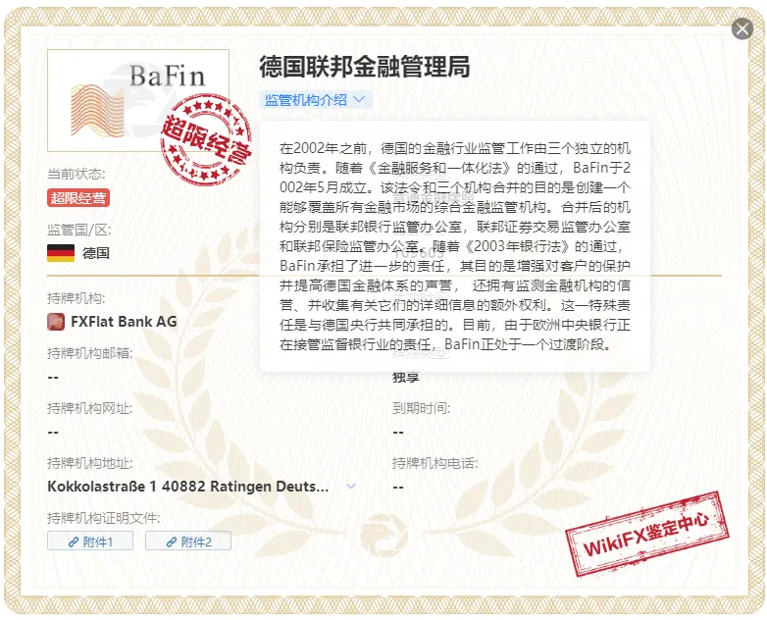The width and height of the screenshot is (767, 620).
Task: Select the 德国联邦金融管理局 title
Action: pyautogui.click(x=365, y=67)
